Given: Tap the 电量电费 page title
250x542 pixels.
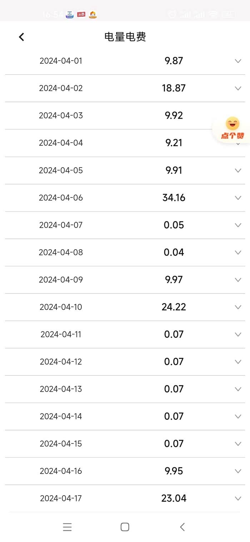Looking at the screenshot, I should coord(125,37).
